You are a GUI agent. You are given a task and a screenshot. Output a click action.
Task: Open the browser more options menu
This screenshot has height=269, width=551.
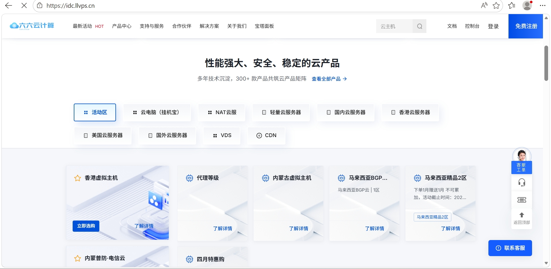pos(542,5)
